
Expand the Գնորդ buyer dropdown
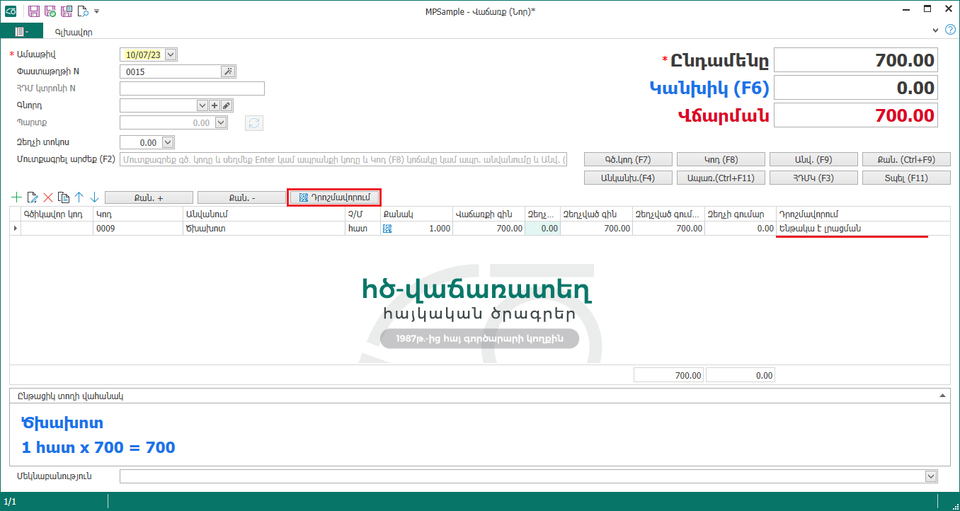point(202,105)
